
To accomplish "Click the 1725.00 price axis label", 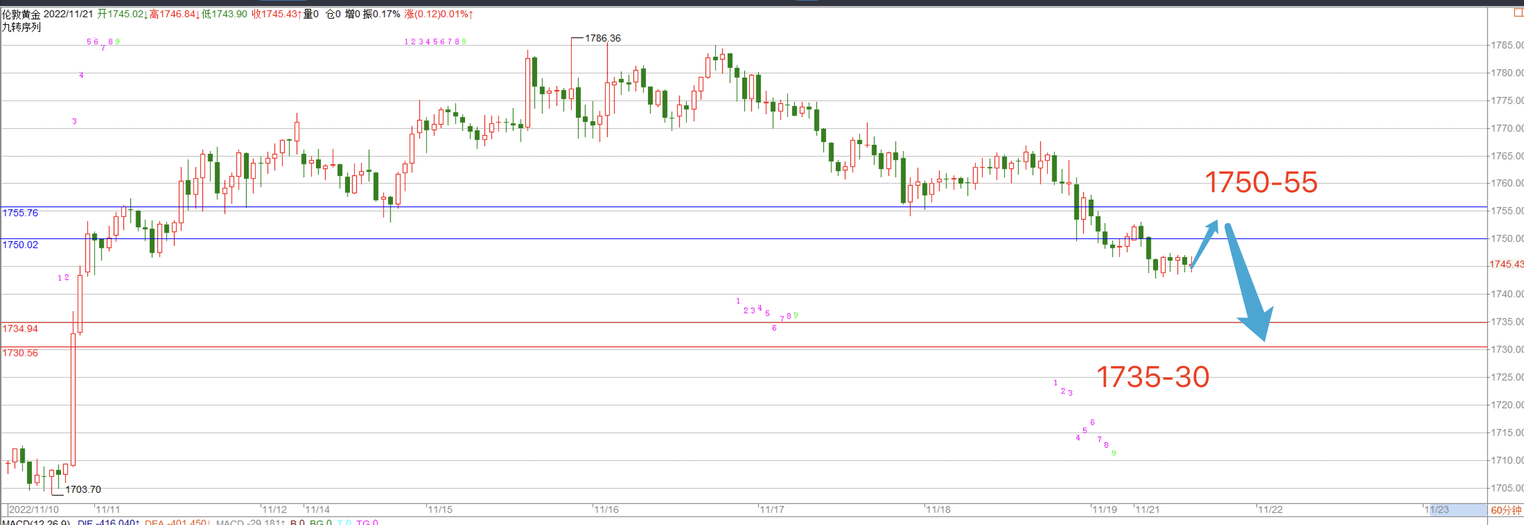I will tap(1507, 377).
